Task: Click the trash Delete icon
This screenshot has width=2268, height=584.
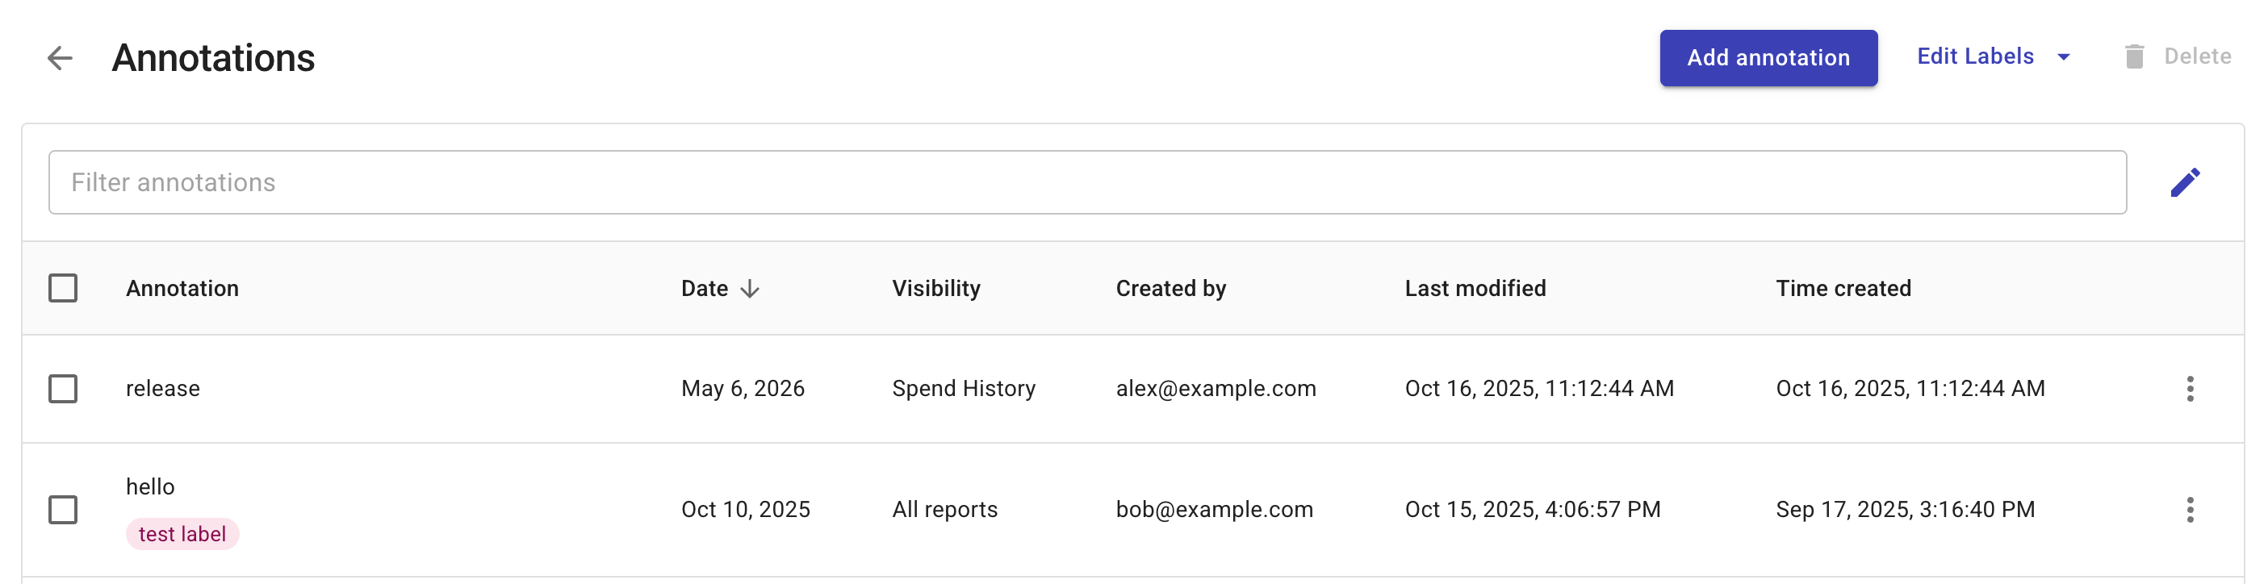Action: tap(2134, 57)
